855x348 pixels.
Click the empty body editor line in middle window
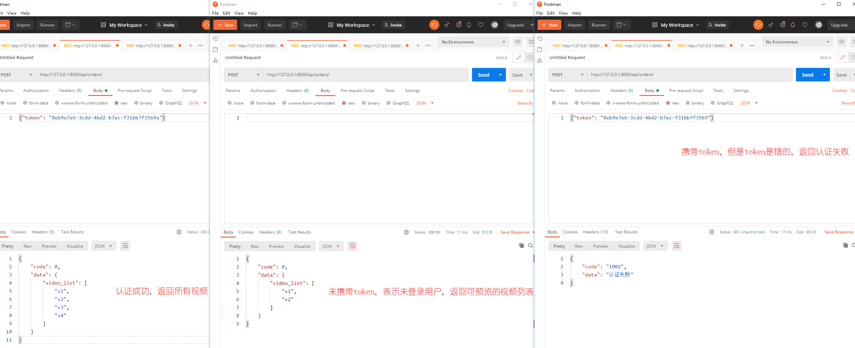[390, 118]
